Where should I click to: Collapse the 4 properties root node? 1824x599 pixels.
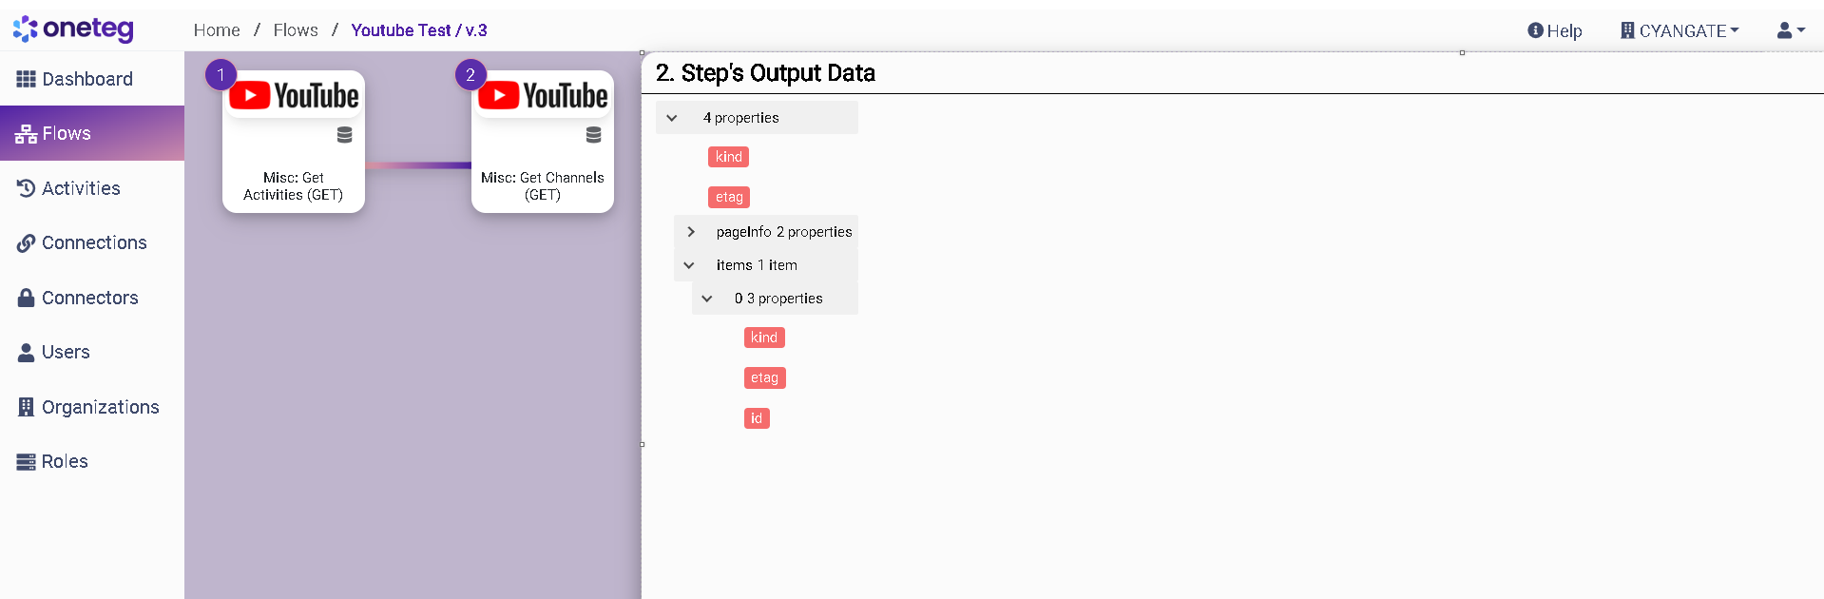tap(672, 118)
